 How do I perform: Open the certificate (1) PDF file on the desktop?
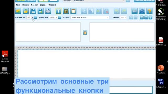(161, 41)
